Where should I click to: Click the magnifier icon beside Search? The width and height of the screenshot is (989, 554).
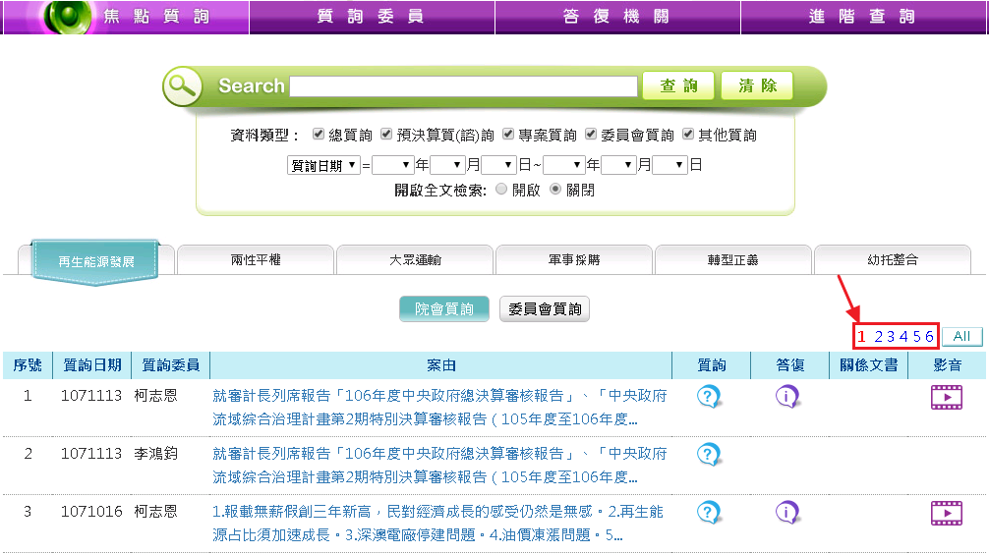[x=184, y=86]
